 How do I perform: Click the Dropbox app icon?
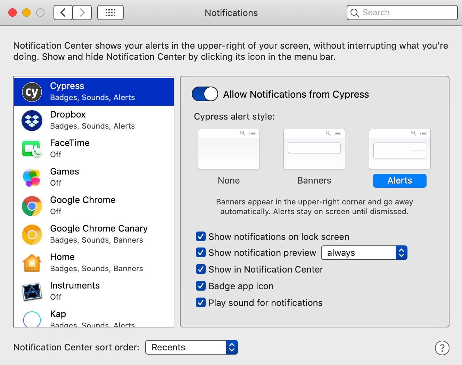(32, 121)
